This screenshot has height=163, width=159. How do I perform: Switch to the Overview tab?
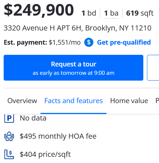(x=22, y=101)
